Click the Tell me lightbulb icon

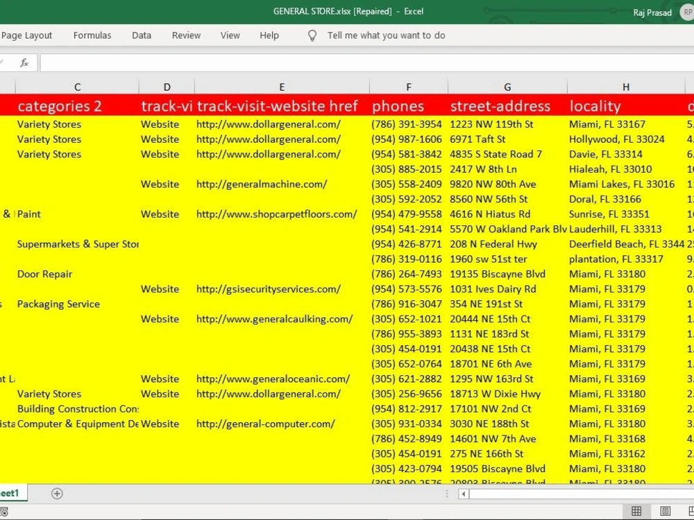point(312,35)
